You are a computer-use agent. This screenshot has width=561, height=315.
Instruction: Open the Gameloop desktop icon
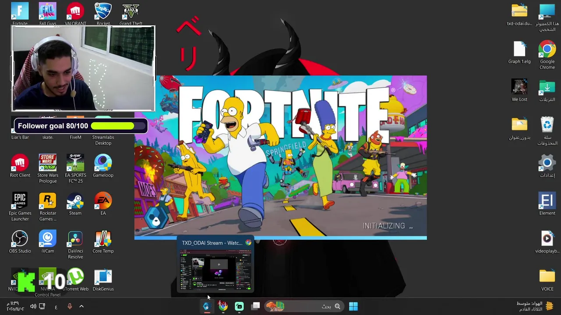[103, 166]
